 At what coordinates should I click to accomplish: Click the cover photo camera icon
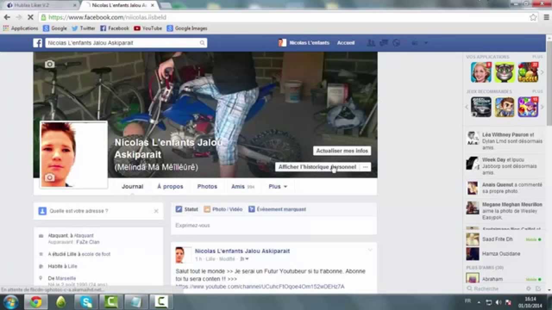[50, 64]
